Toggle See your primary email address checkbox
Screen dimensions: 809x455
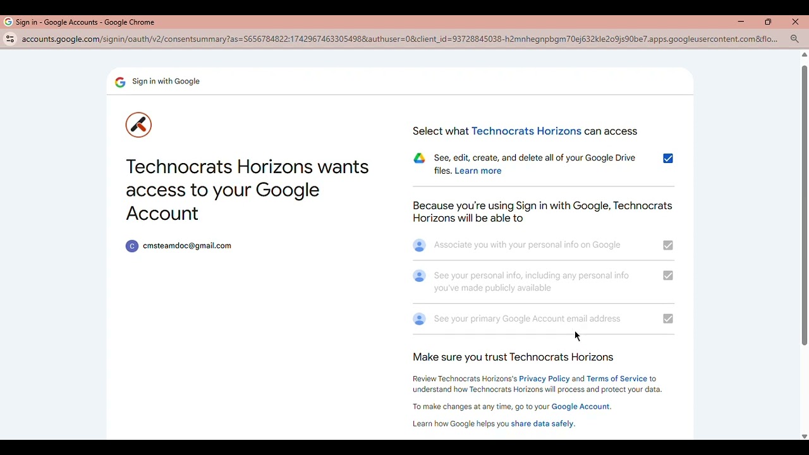point(668,319)
